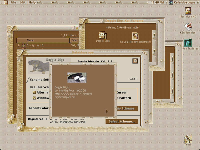Click the sitting dog icon of the list window
This screenshot has height=150, width=200.
pyautogui.click(x=11, y=118)
